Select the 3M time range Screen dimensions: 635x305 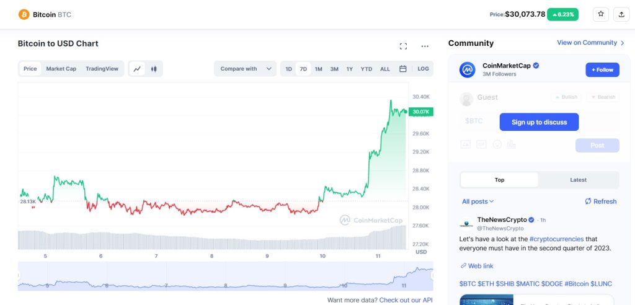pyautogui.click(x=334, y=69)
